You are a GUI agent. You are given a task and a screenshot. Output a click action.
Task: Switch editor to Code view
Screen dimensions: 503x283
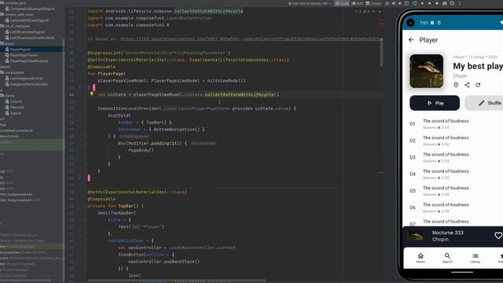pos(342,3)
